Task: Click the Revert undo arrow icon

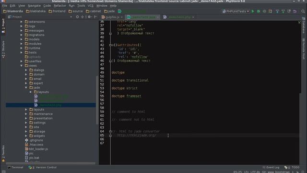Action: (x=295, y=12)
